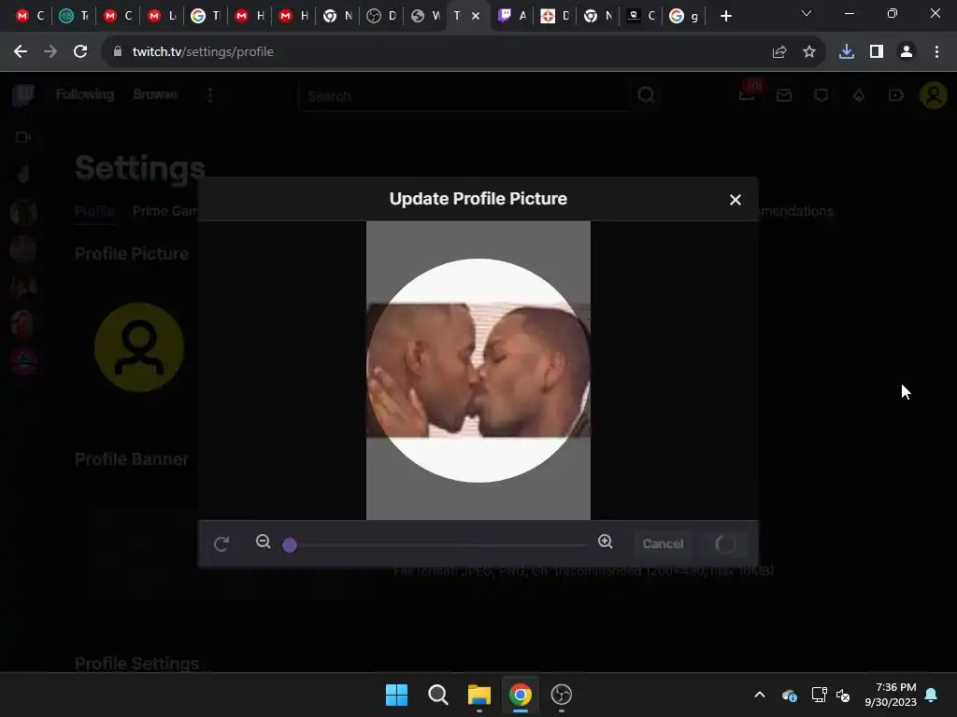Viewport: 957px width, 717px height.
Task: Switch to the first browser tab
Action: [31, 16]
